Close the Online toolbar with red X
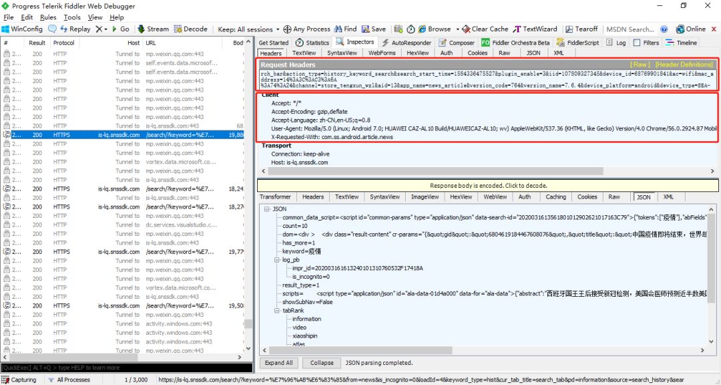Viewport: 721px width, 385px height. click(714, 29)
